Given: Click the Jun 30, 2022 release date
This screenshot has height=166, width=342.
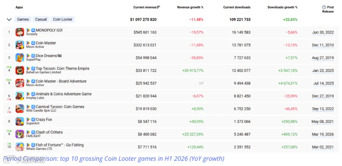Looking at the screenshot, I should click(x=323, y=33).
